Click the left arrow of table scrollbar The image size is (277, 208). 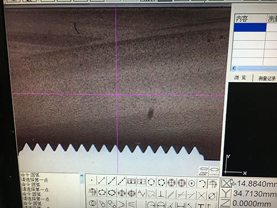tap(234, 68)
